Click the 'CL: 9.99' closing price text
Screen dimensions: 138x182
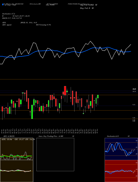(50, 5)
